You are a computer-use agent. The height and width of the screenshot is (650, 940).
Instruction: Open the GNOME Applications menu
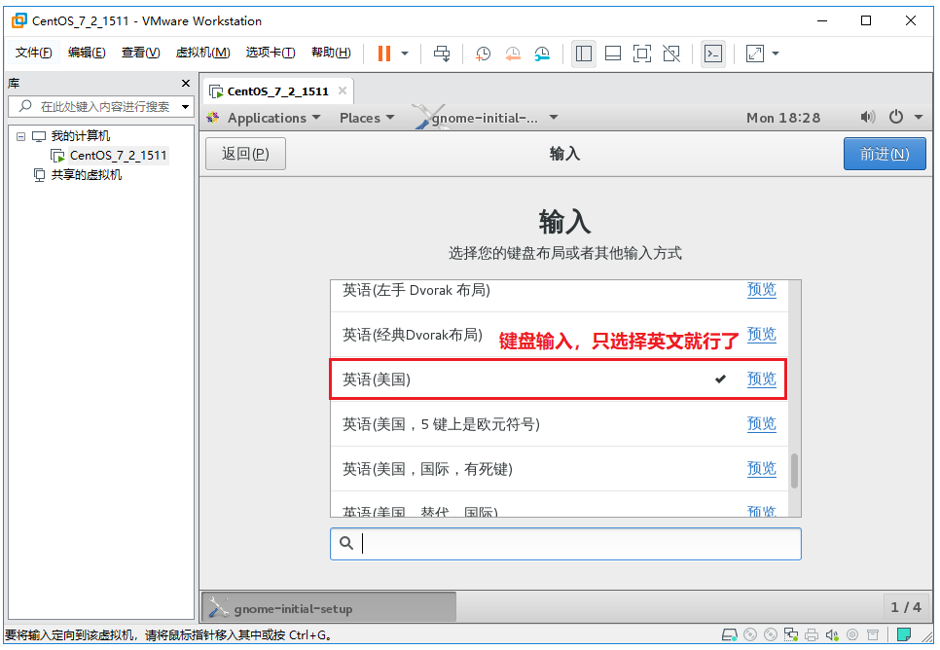pos(265,118)
